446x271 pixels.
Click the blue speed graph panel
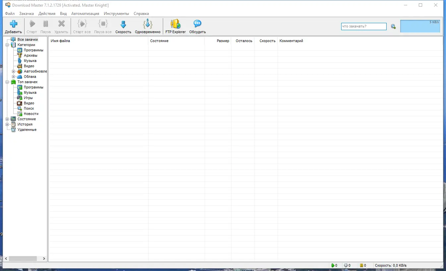click(420, 26)
